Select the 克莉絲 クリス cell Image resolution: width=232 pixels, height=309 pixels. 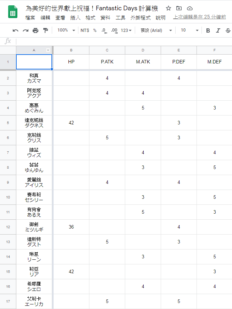tap(34, 138)
